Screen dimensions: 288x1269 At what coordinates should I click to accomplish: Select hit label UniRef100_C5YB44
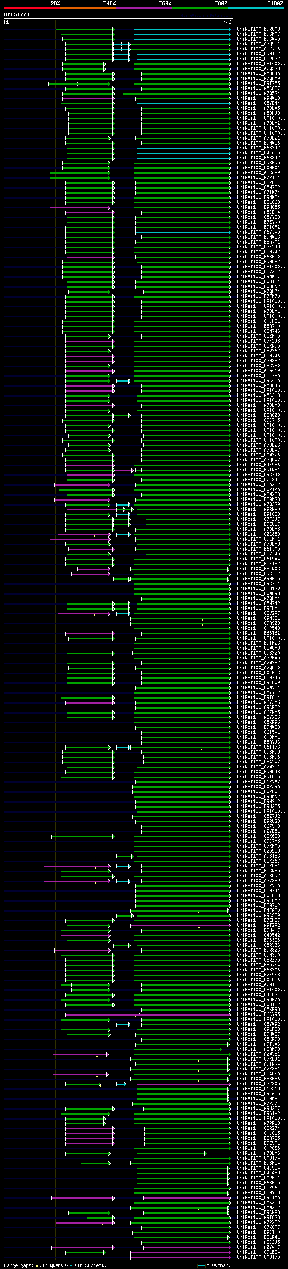pyautogui.click(x=258, y=103)
